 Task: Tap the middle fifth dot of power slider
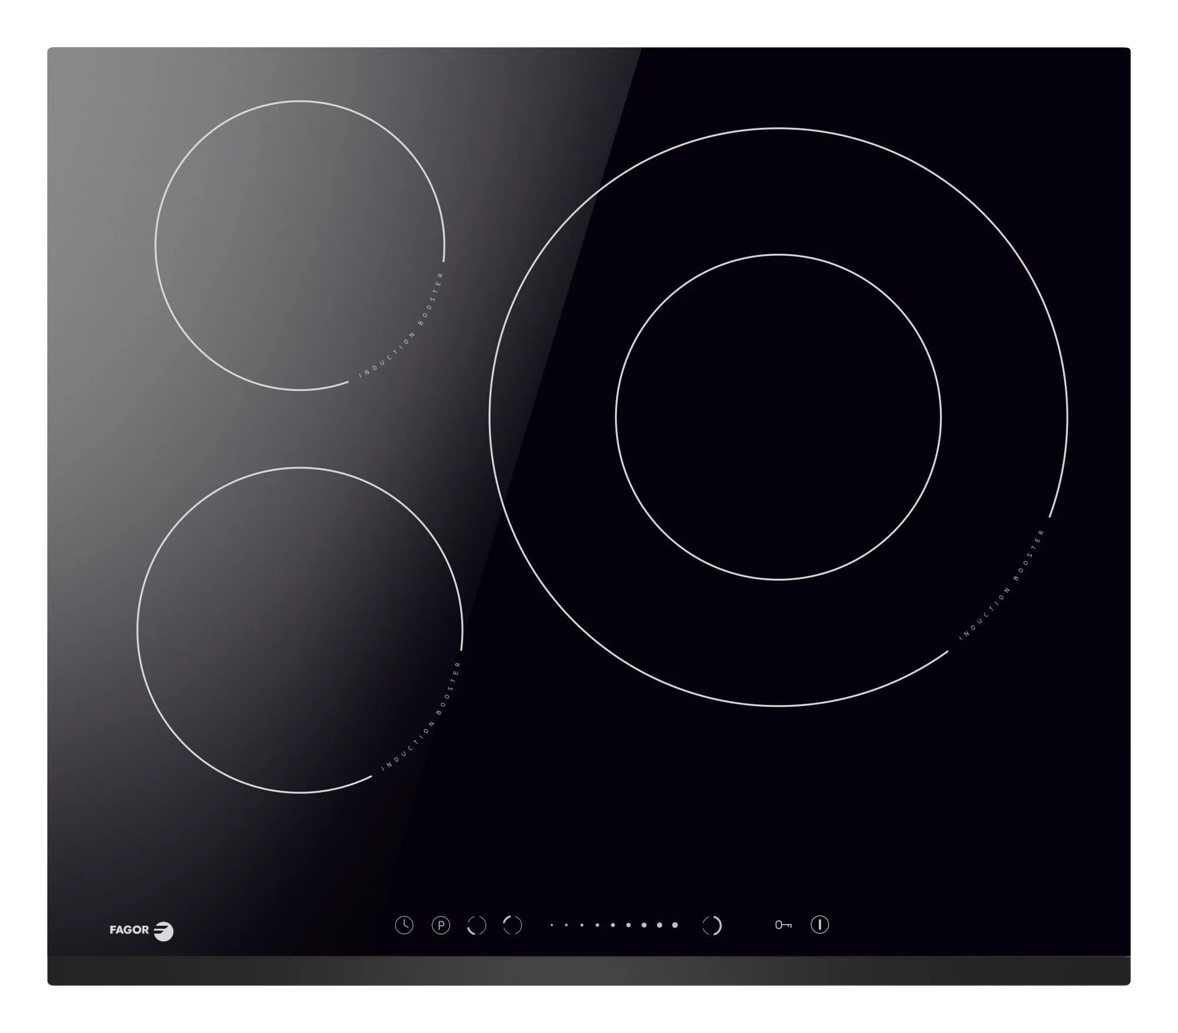613,925
